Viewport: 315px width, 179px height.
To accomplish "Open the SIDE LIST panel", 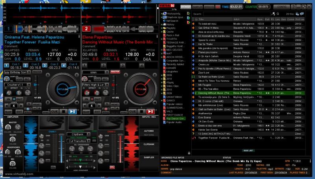I will tap(248, 151).
